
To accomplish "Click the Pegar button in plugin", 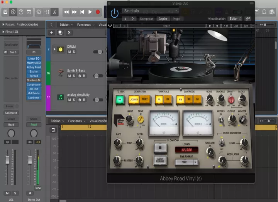I will tap(176, 19).
